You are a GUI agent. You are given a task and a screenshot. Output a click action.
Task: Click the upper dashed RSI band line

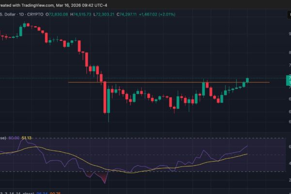tap(145, 138)
